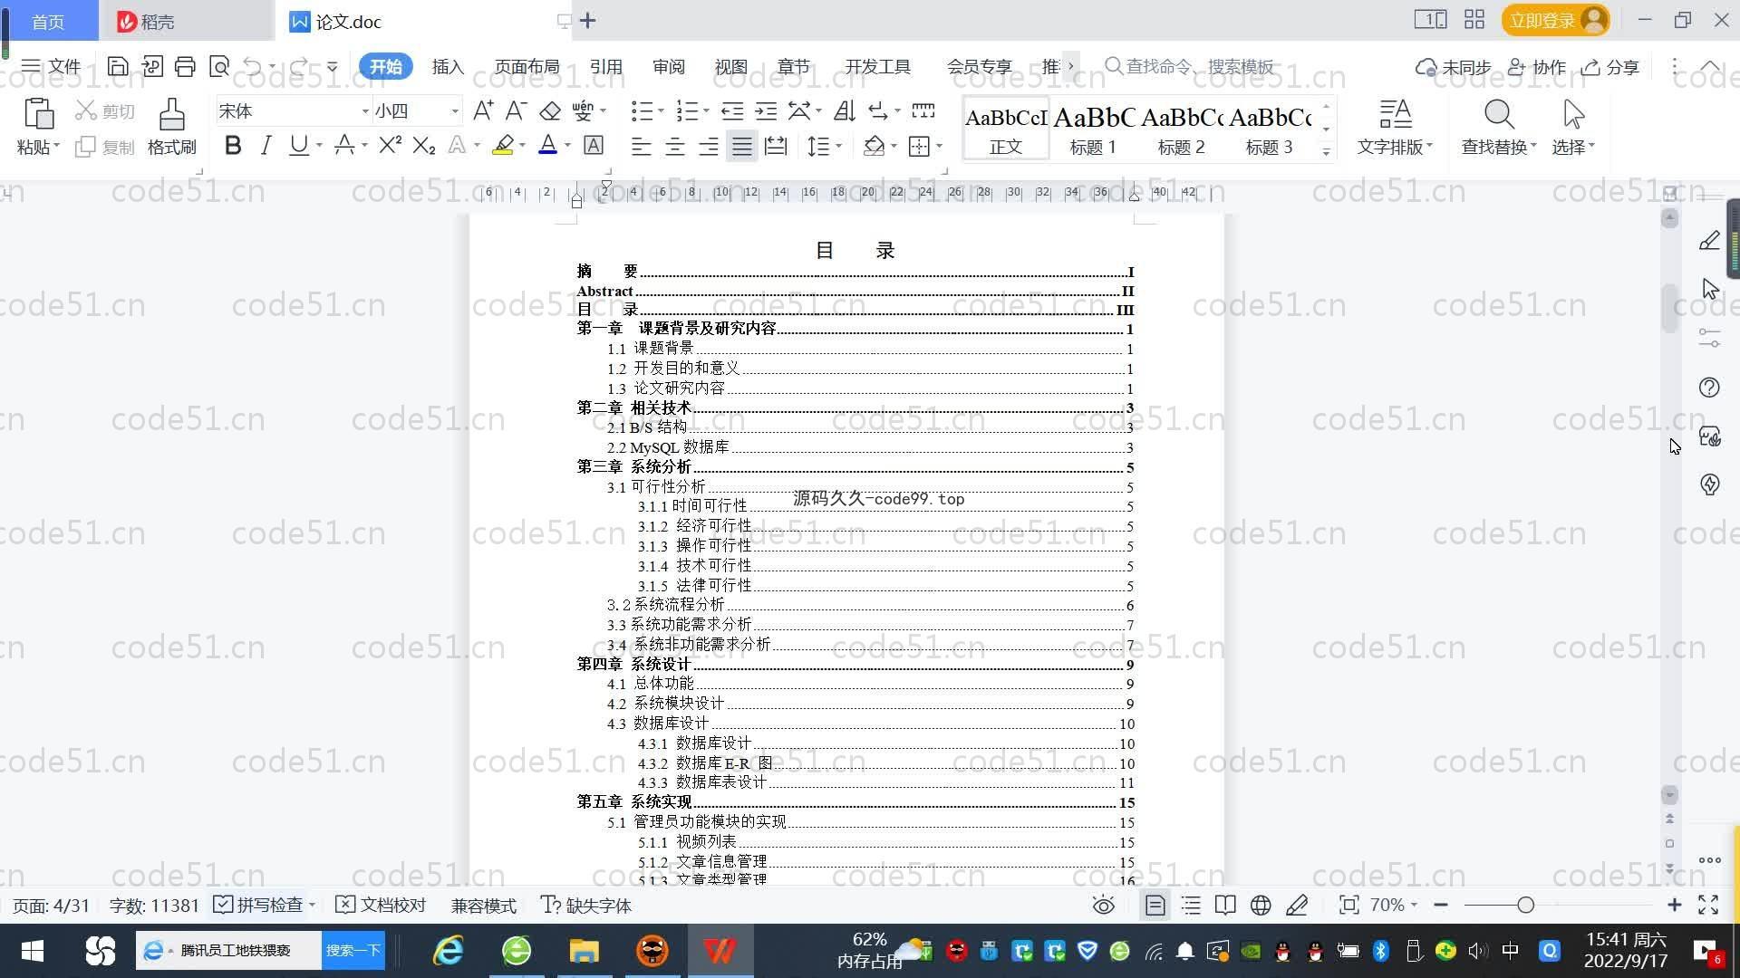Open the font size dropdown

pos(455,111)
